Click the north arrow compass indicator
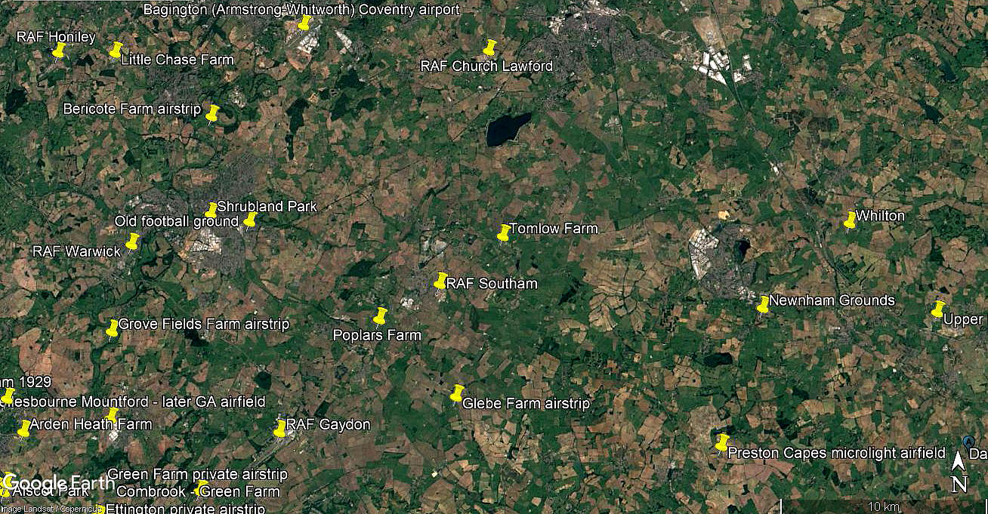The width and height of the screenshot is (988, 514). (x=959, y=472)
